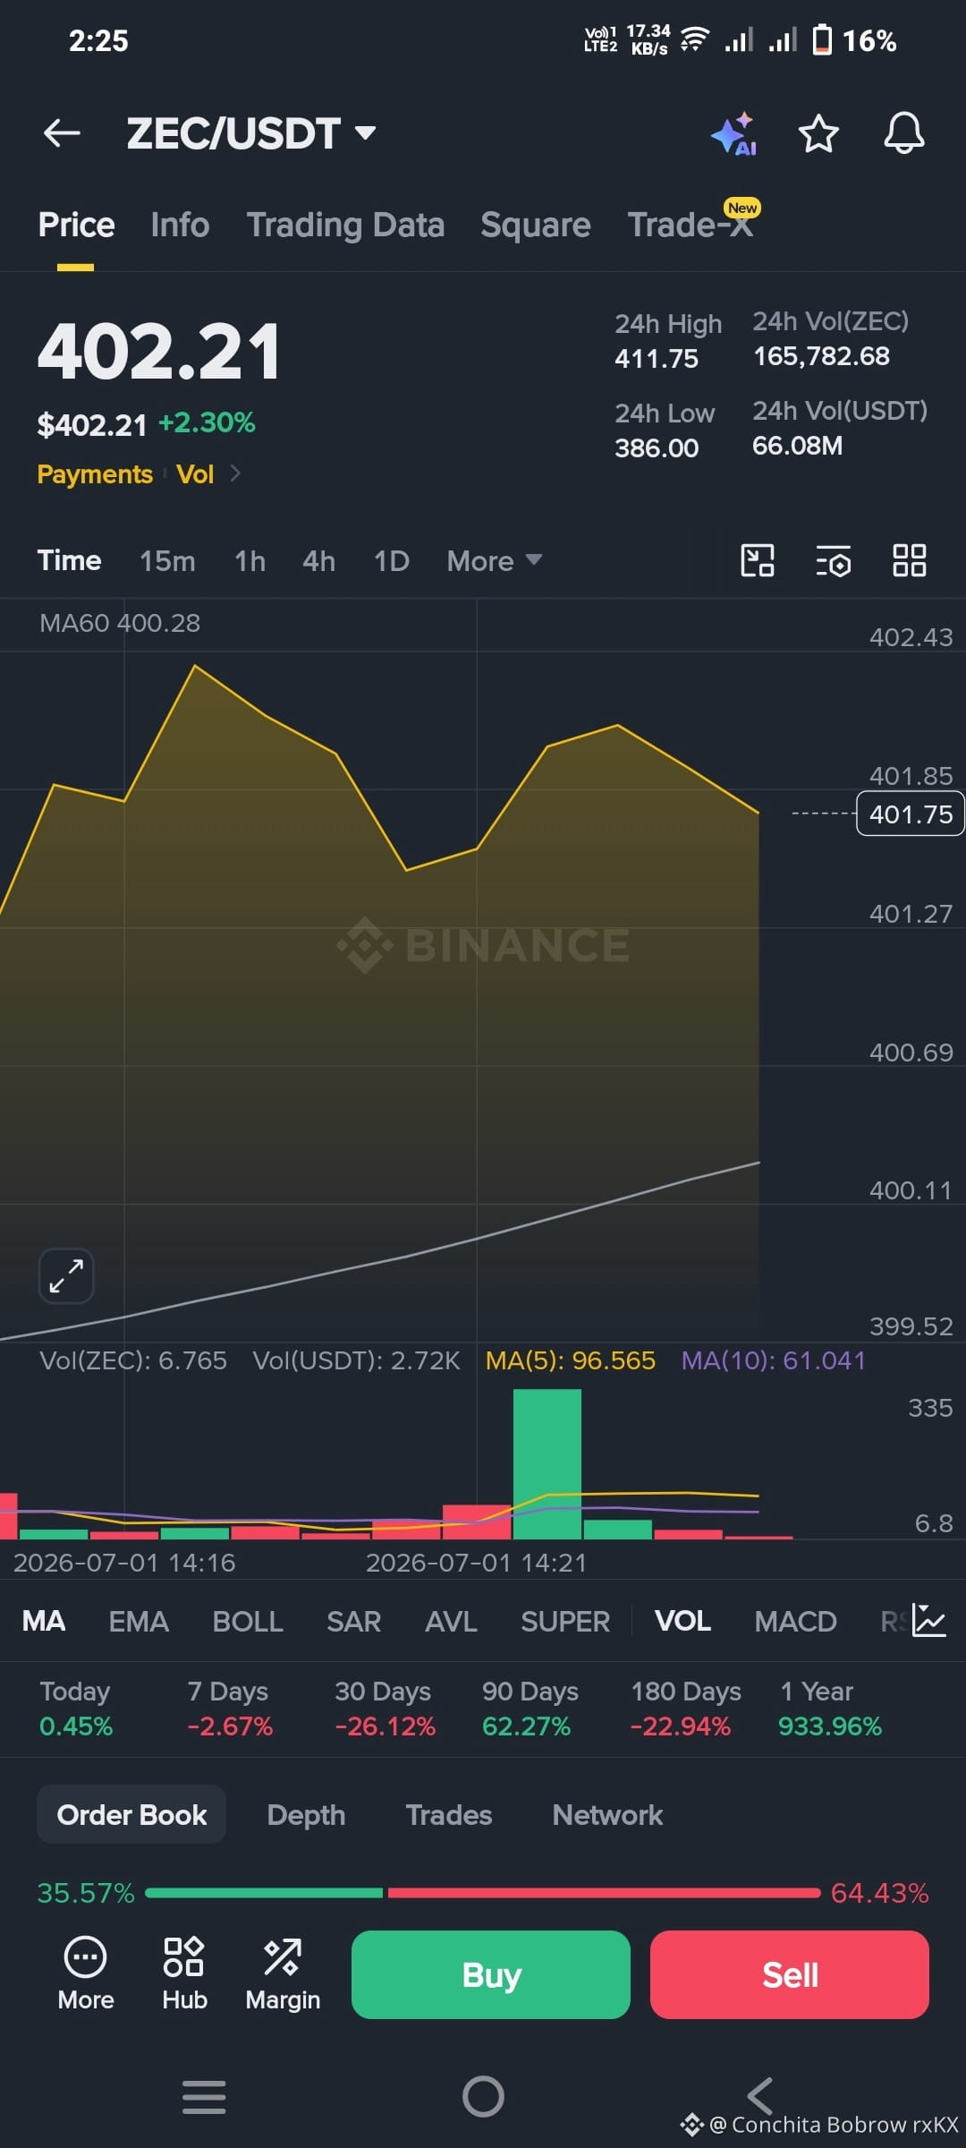
Task: Expand the chart to fullscreen
Action: (66, 1275)
